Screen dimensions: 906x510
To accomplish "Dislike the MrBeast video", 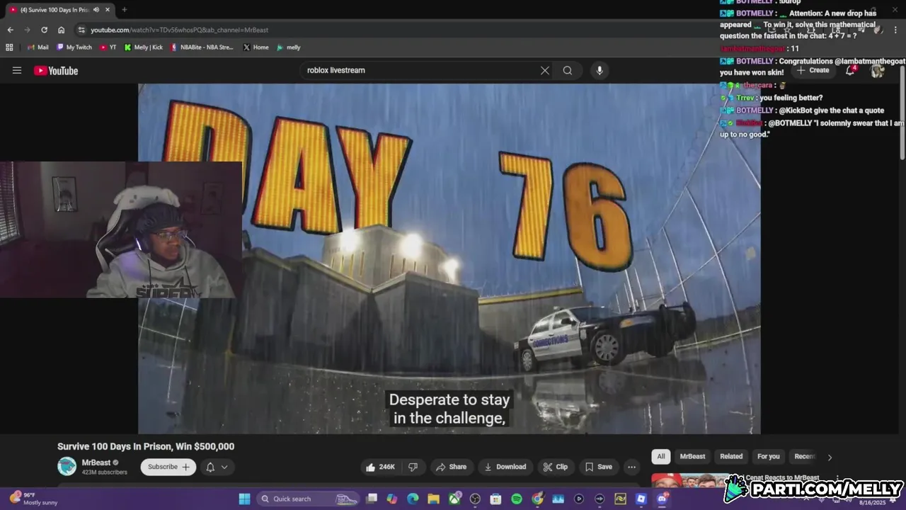I will tap(413, 467).
